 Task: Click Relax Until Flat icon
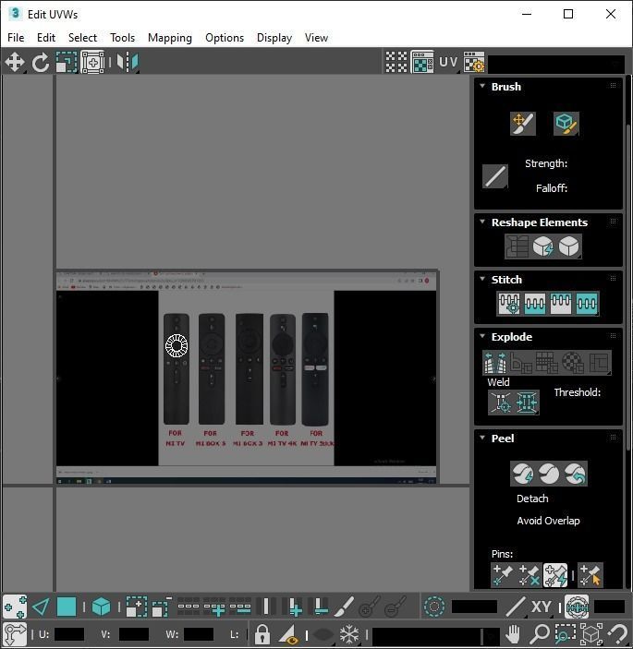542,246
